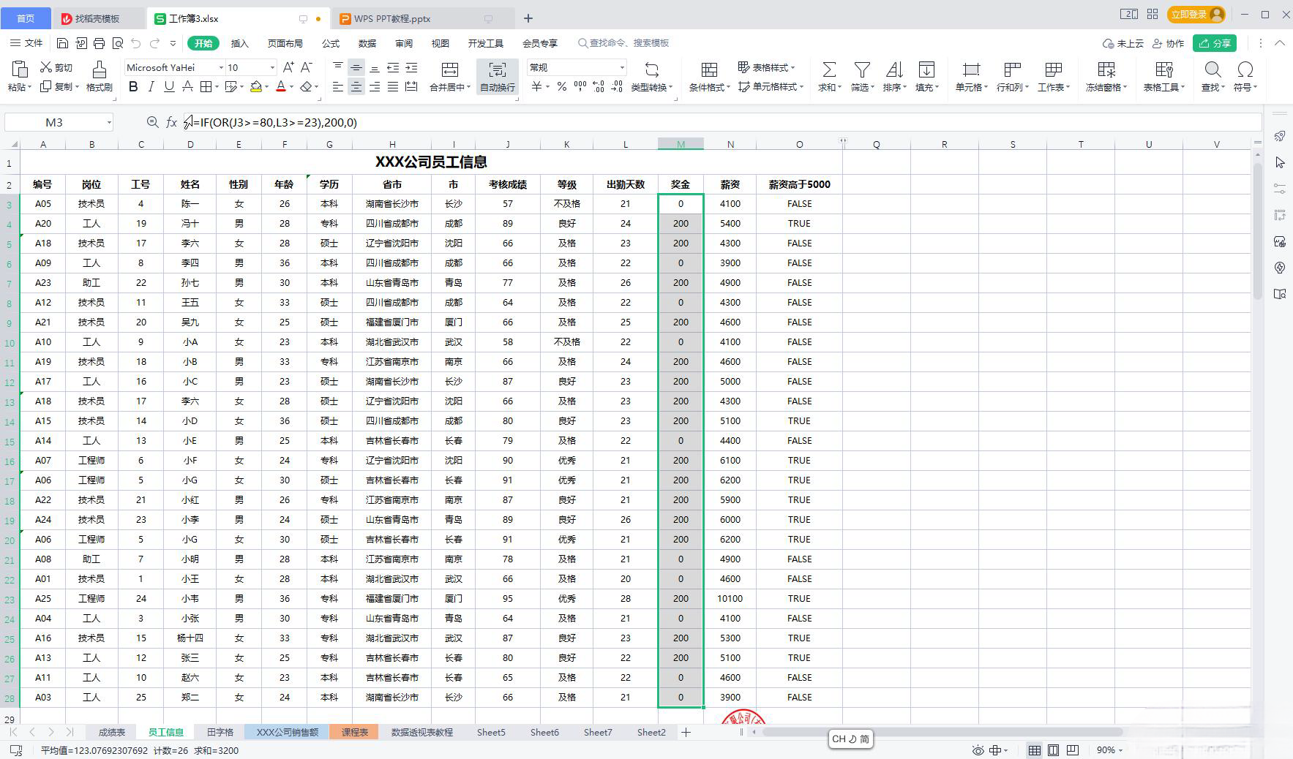The width and height of the screenshot is (1293, 759).
Task: Click the 协作 collaboration button
Action: (x=1168, y=43)
